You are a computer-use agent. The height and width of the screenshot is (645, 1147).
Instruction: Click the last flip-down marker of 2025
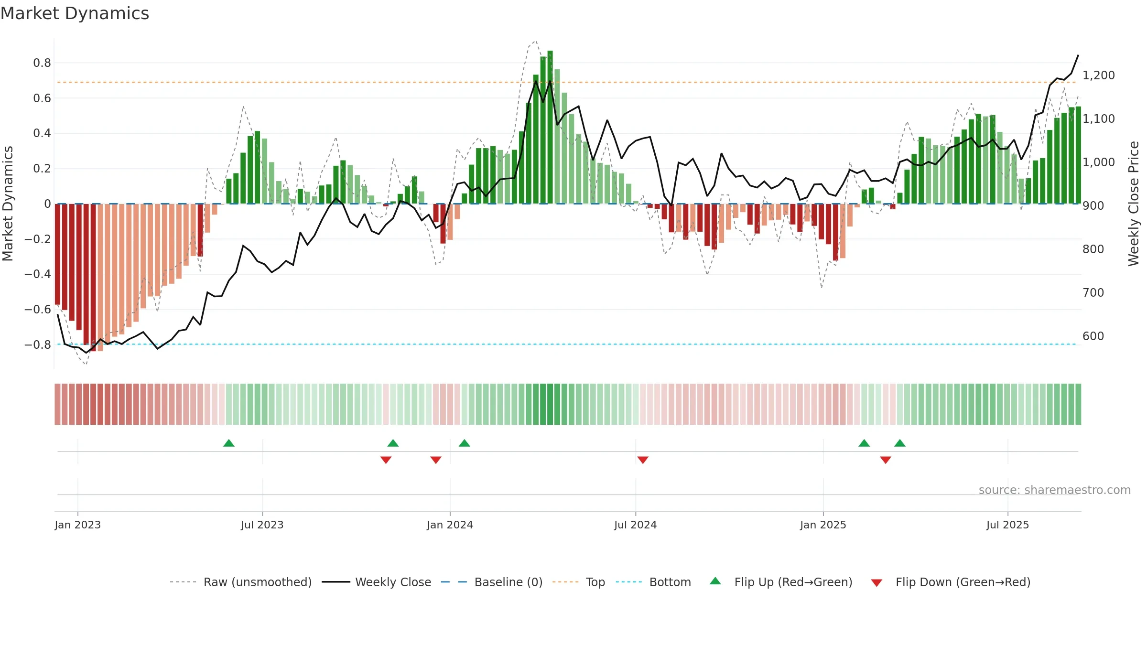pyautogui.click(x=886, y=460)
